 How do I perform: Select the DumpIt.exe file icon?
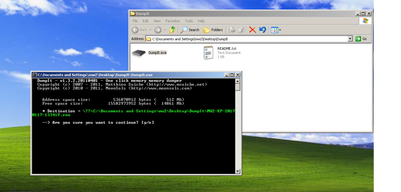(x=139, y=53)
